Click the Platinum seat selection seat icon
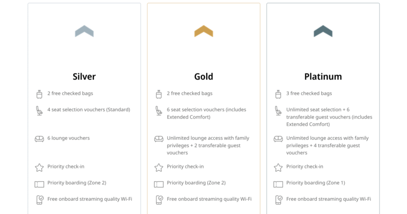The image size is (407, 214). [x=278, y=111]
